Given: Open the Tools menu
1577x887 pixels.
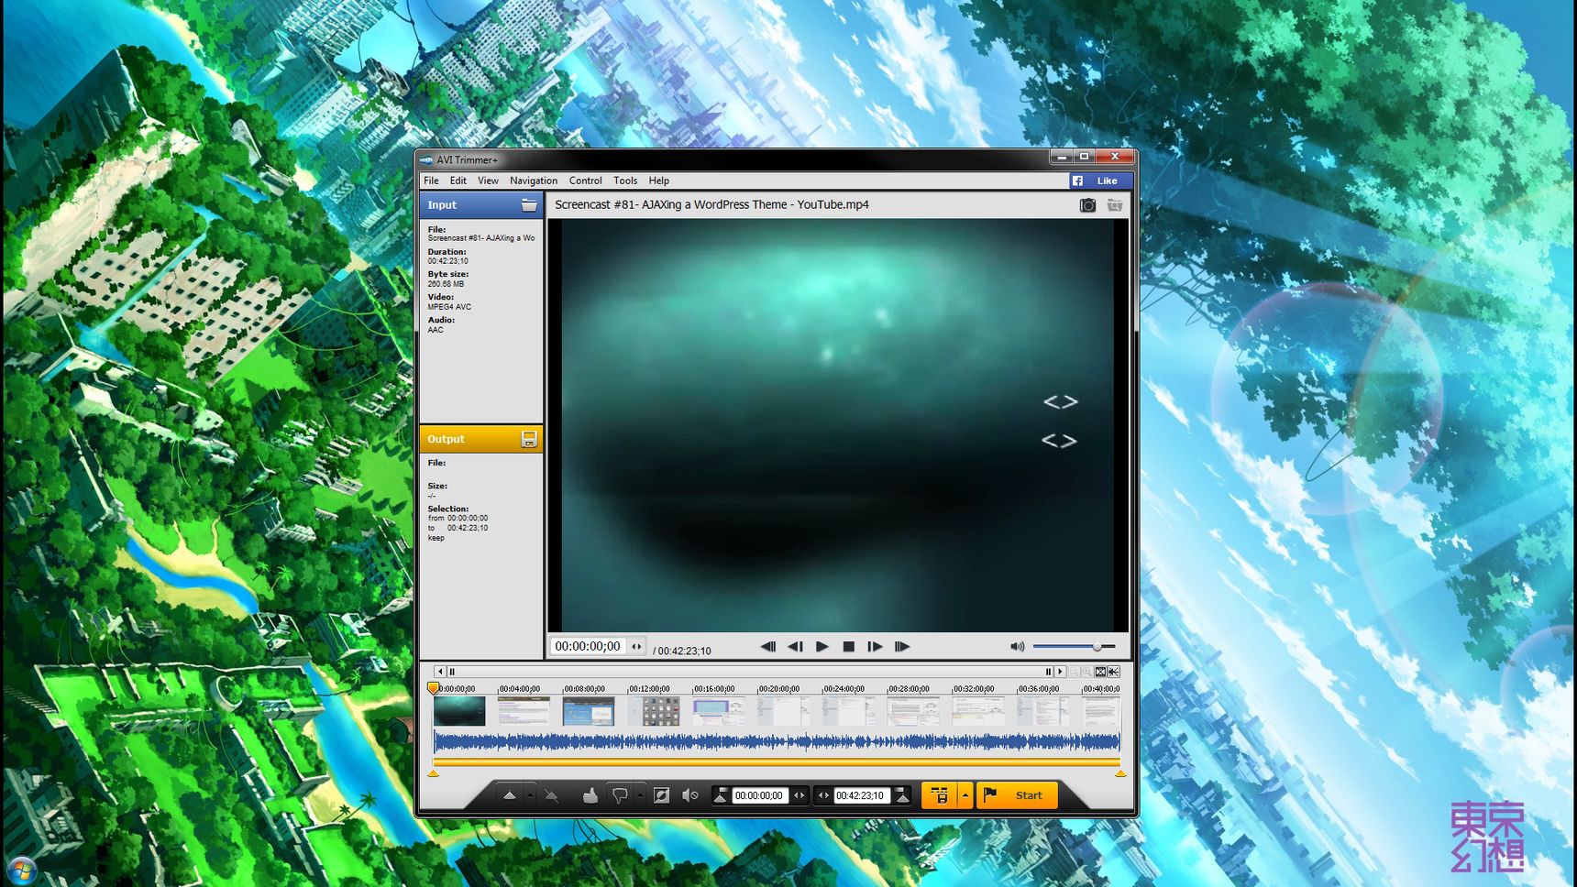Looking at the screenshot, I should (x=625, y=181).
